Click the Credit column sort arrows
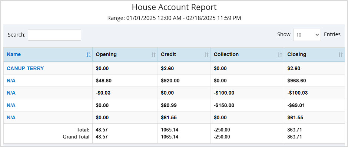This screenshot has height=147, width=348. (x=206, y=55)
